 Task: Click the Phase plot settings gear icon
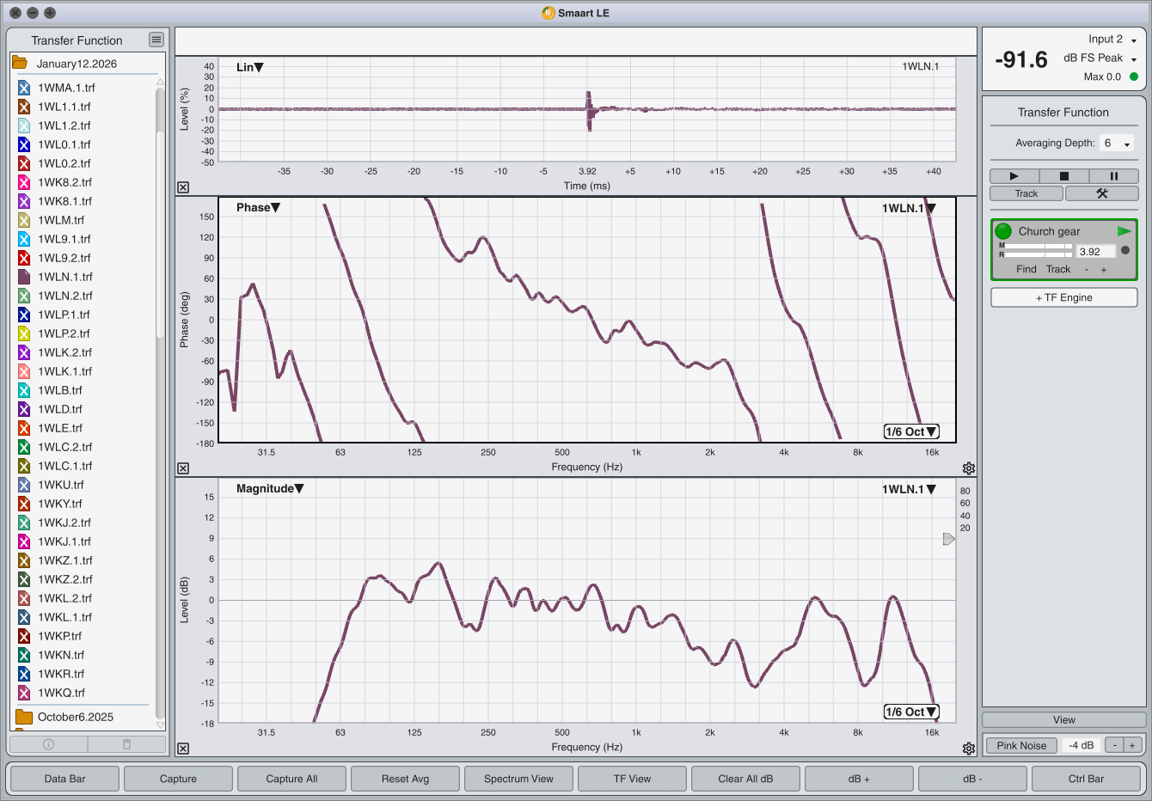coord(969,468)
